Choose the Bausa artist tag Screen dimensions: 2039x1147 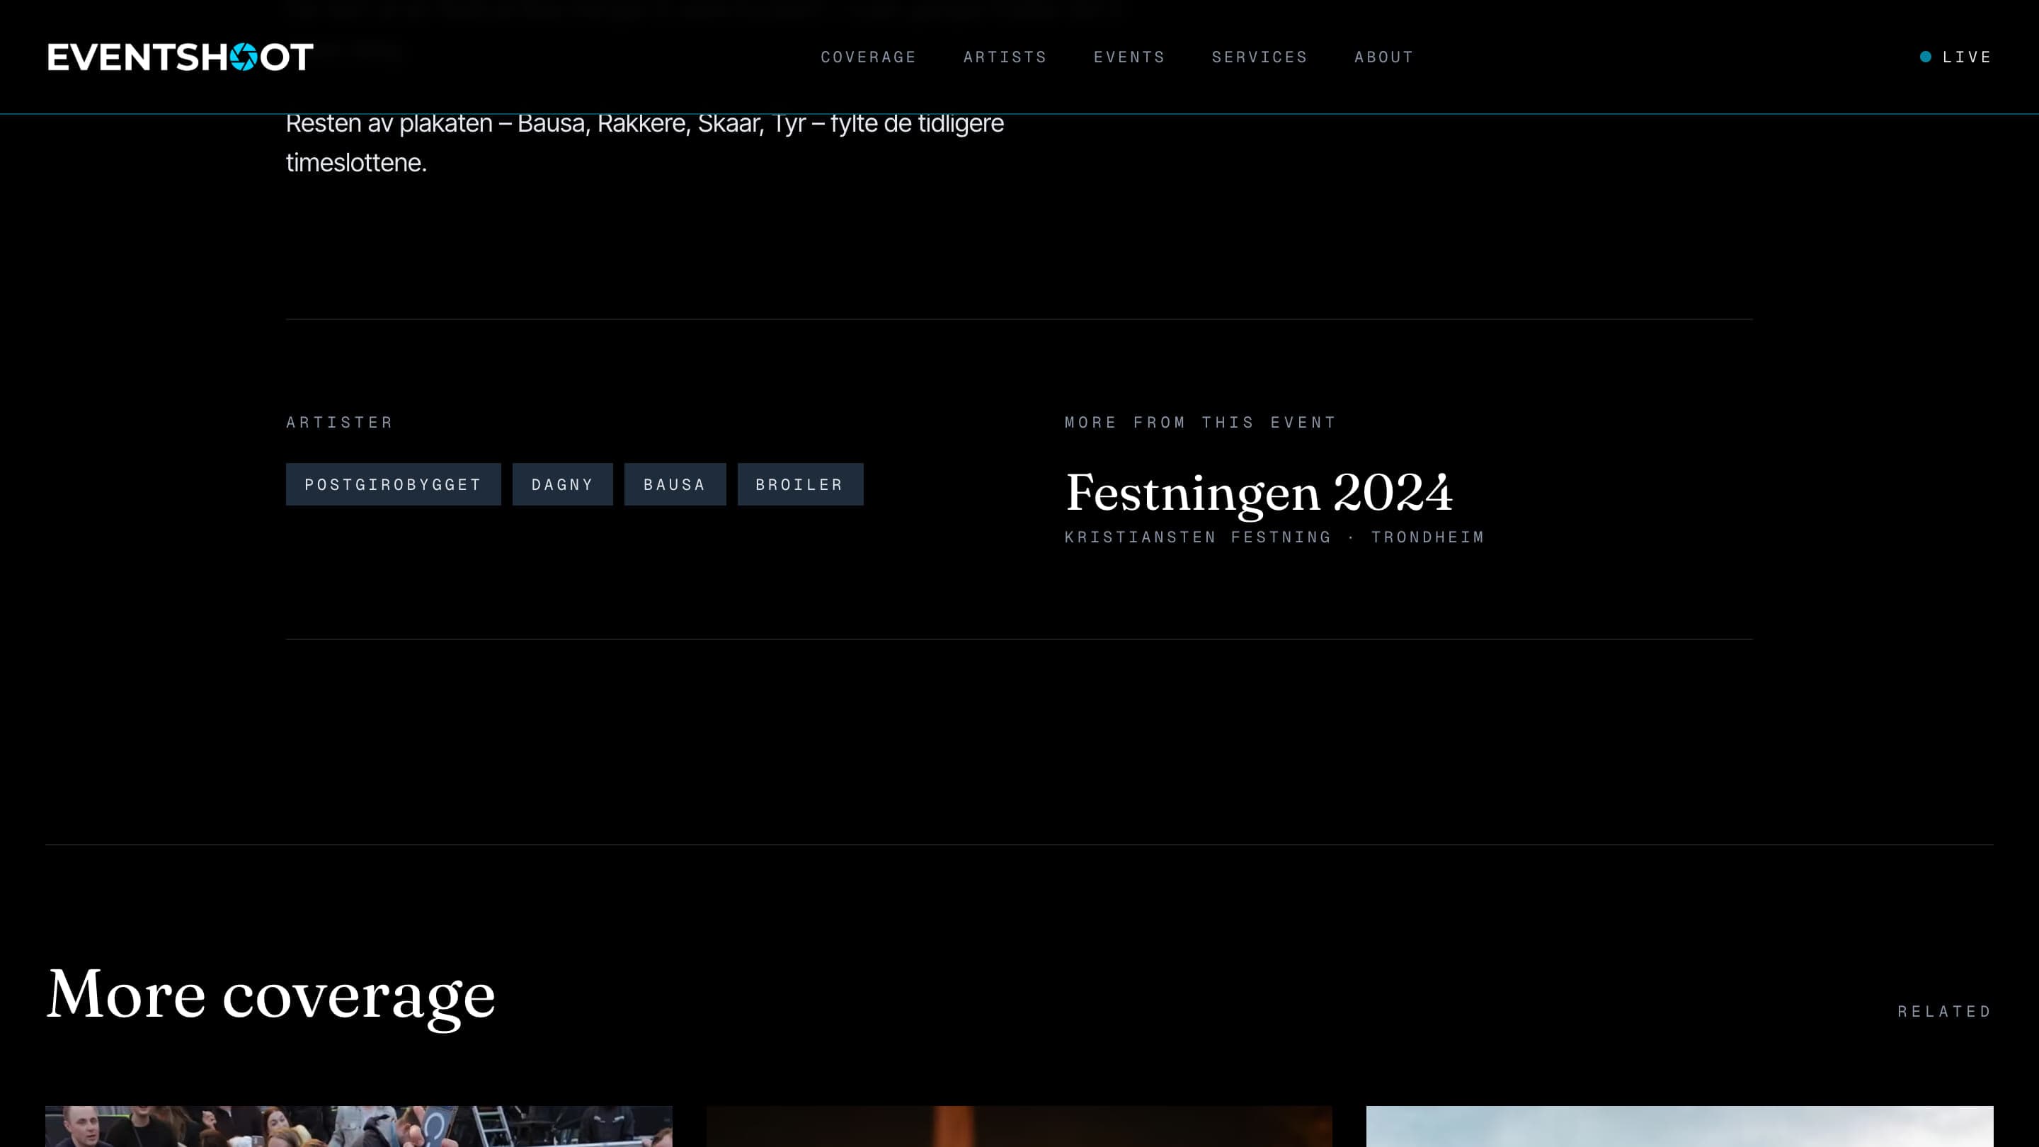point(675,484)
